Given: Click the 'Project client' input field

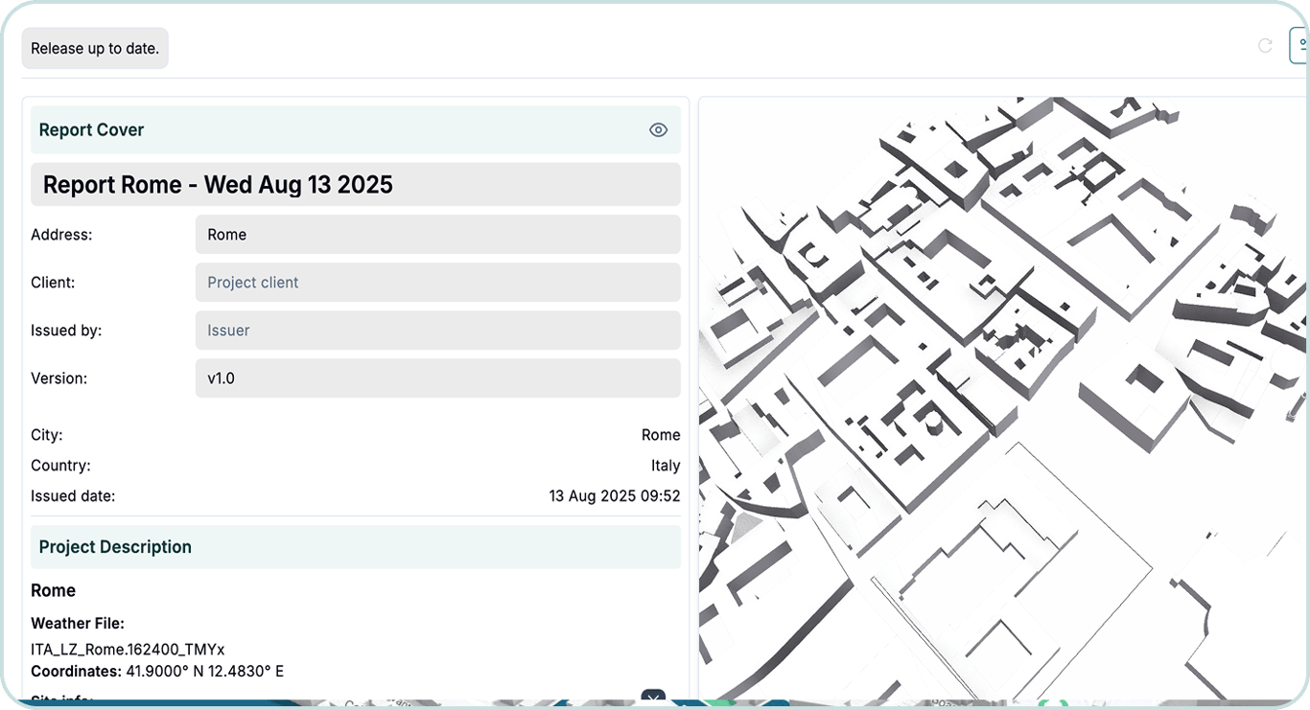Looking at the screenshot, I should pos(438,282).
